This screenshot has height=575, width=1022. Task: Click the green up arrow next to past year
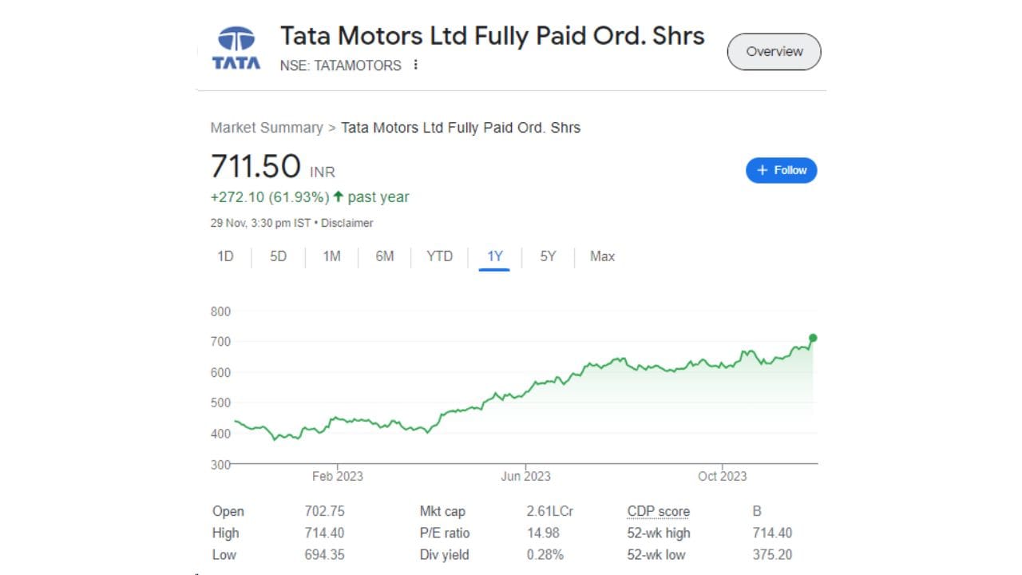point(339,196)
